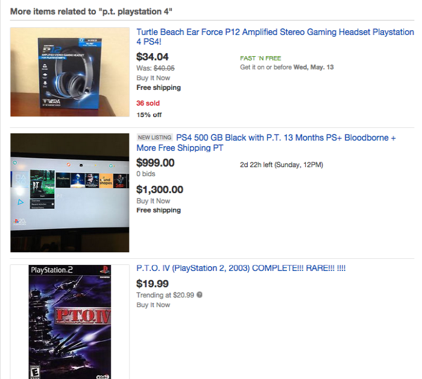Viewport: 422px width, 379px height.
Task: Click the P.T.O. IV game cover thumbnail
Action: point(70,322)
